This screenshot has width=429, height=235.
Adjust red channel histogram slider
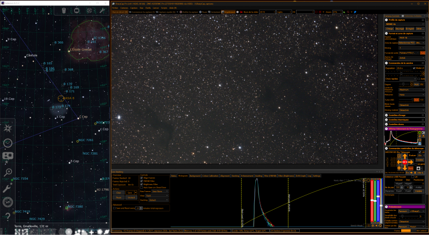pyautogui.click(x=372, y=200)
